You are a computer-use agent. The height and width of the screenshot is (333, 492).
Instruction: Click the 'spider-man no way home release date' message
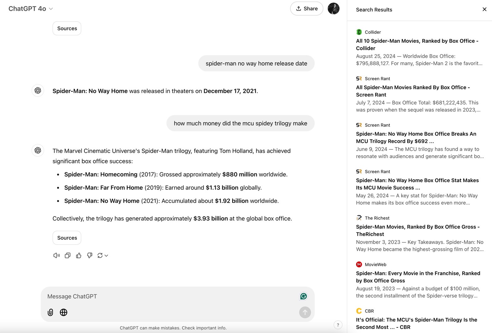pos(256,63)
